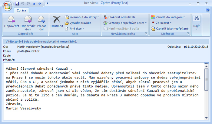This screenshot has height=124, width=212.
Task: Go to previous item with up arrow
Action: [x=34, y=3]
